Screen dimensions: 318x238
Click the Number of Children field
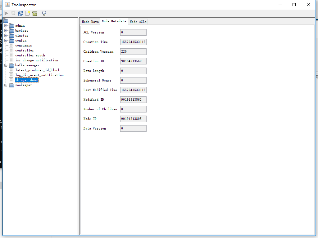(133, 109)
